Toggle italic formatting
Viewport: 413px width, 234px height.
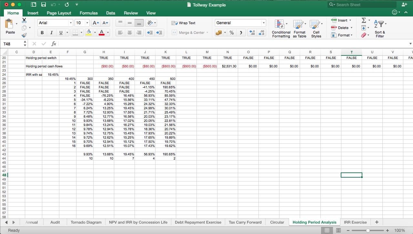click(51, 33)
